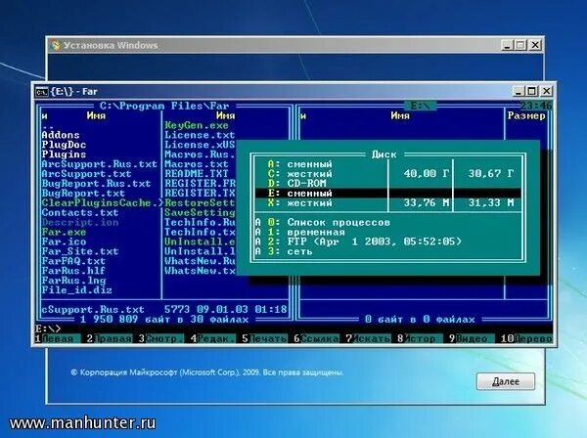This screenshot has height=438, width=587.
Task: Select the Plugins folder
Action: [64, 154]
